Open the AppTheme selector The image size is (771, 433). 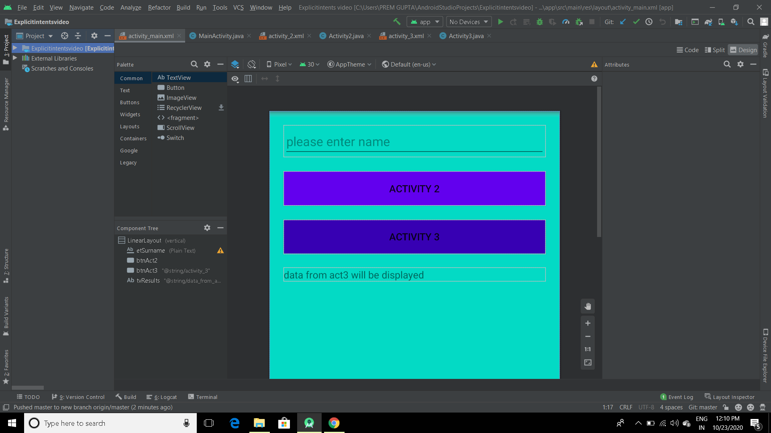pyautogui.click(x=349, y=64)
